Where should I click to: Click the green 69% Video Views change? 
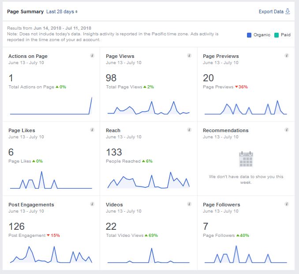click(151, 236)
